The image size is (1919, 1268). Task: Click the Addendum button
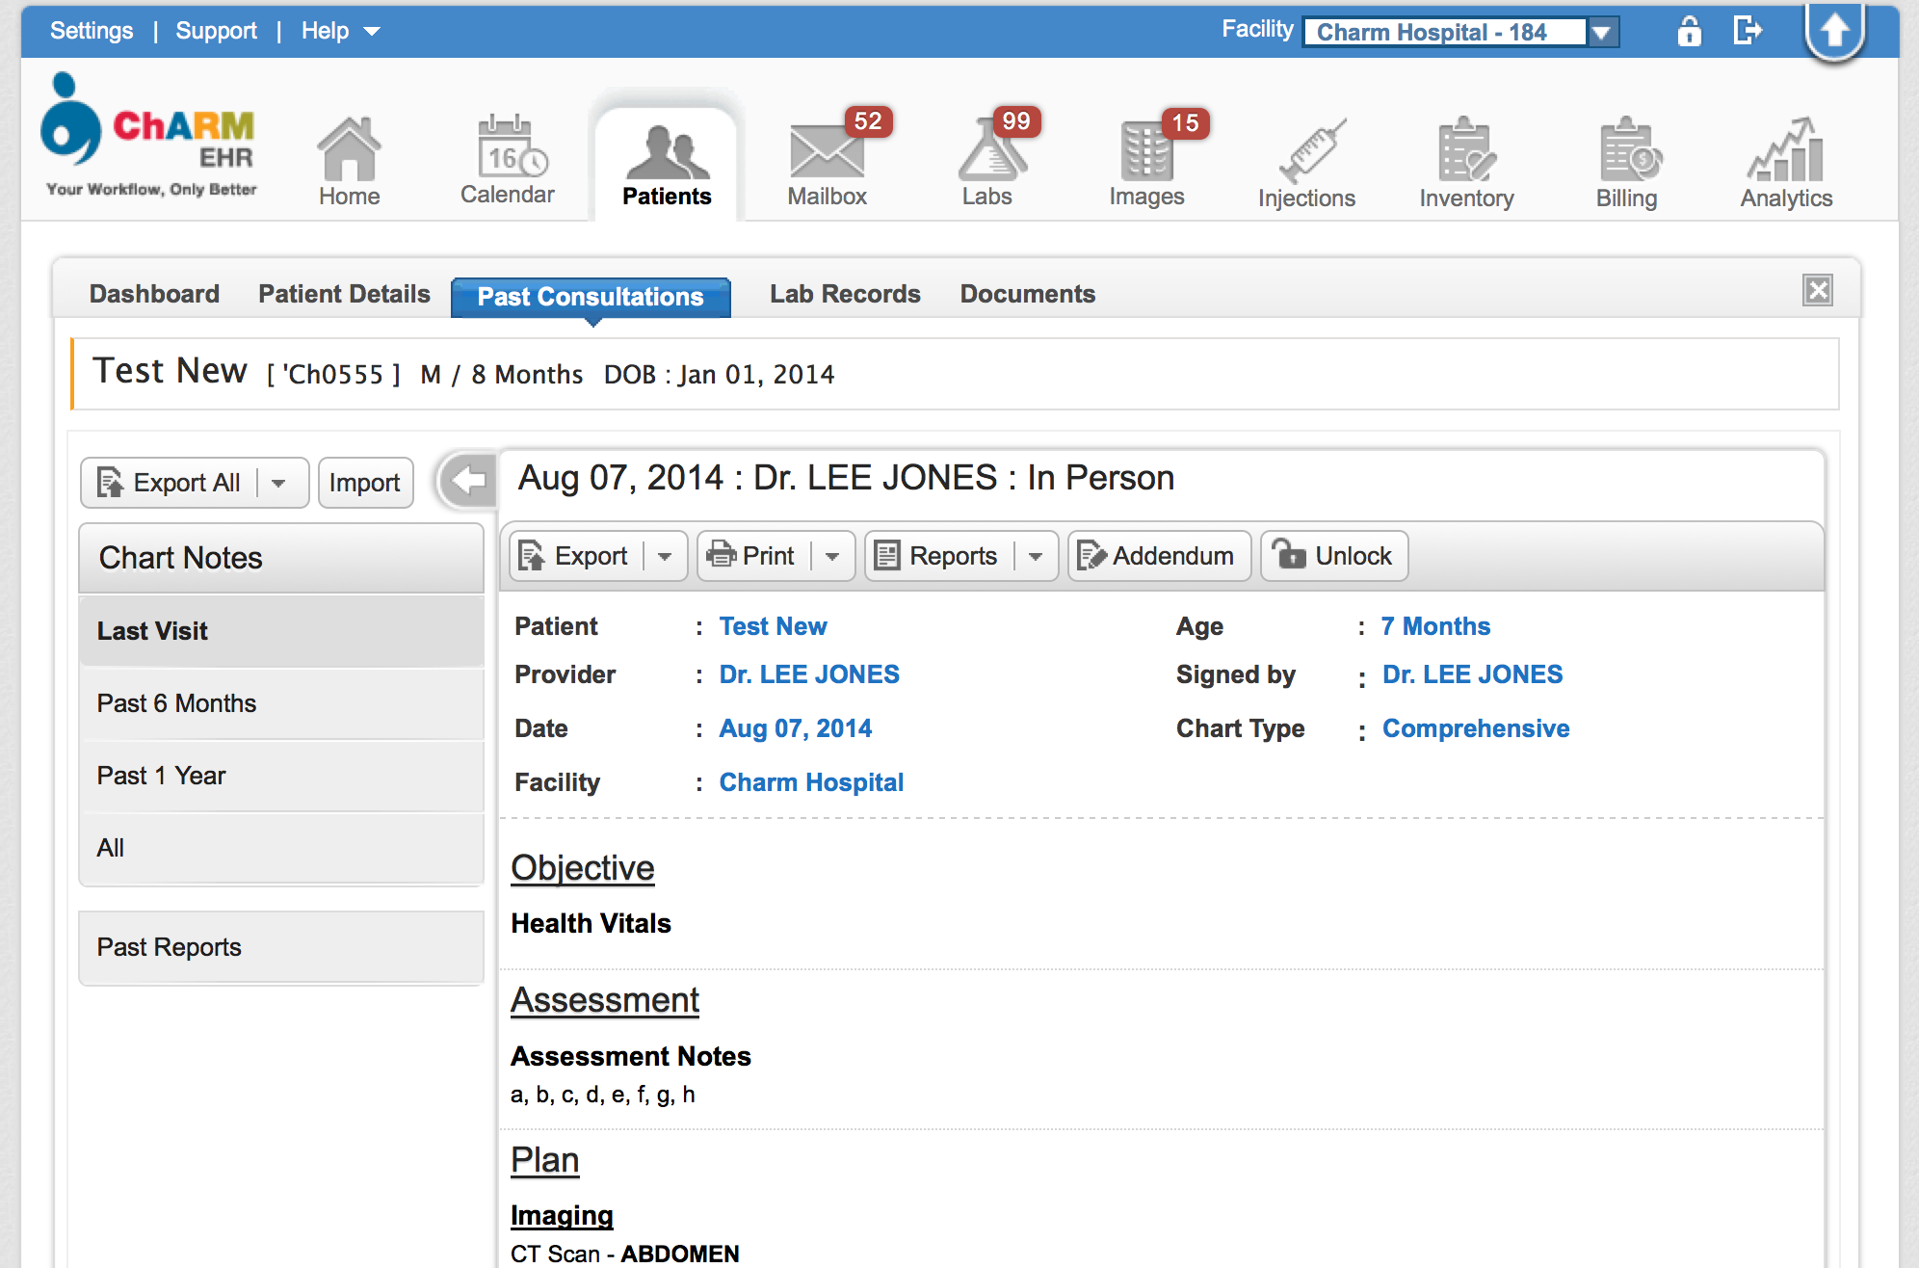(x=1159, y=555)
